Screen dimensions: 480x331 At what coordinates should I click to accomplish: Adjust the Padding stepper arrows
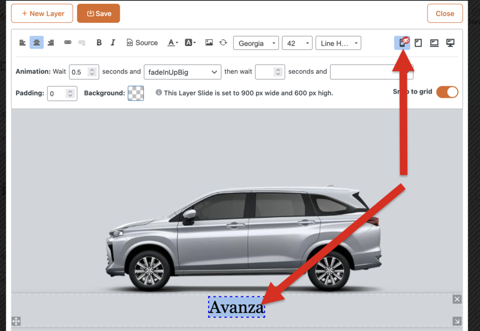tap(70, 93)
